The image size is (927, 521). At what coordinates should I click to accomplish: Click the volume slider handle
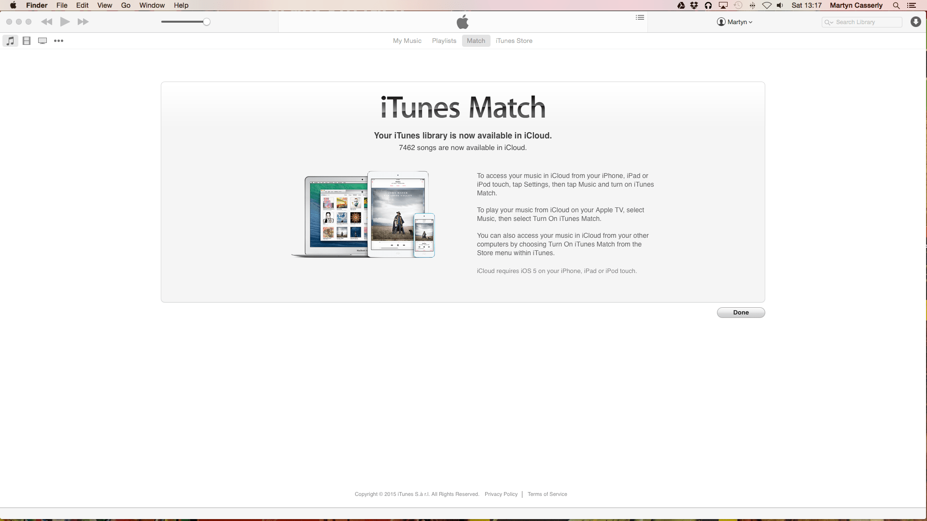207,22
